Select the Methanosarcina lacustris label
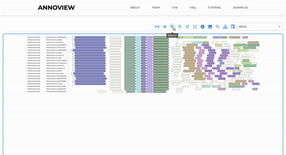This screenshot has height=155, width=286. coord(55,84)
